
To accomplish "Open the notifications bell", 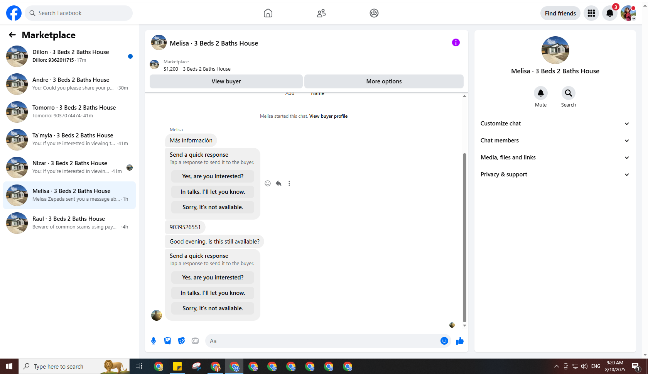I will coord(610,13).
